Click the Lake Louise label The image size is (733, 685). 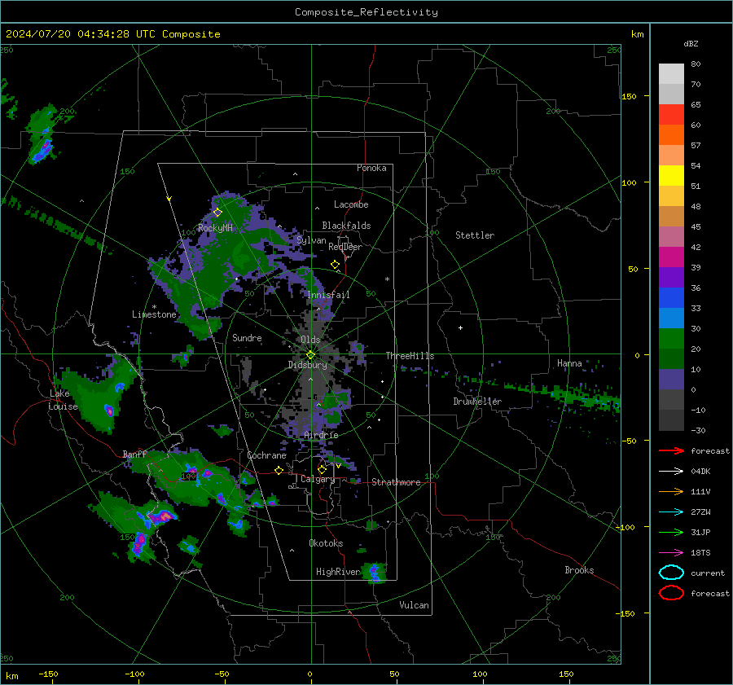click(x=64, y=400)
